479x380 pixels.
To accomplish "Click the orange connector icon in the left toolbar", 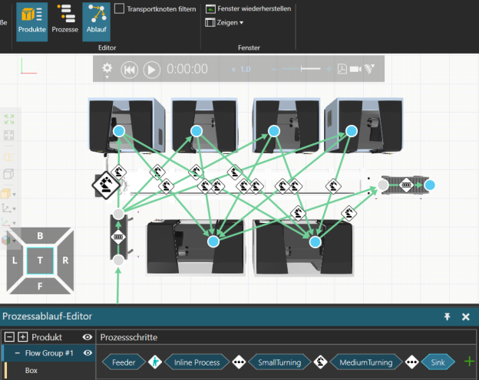I will coord(8,157).
